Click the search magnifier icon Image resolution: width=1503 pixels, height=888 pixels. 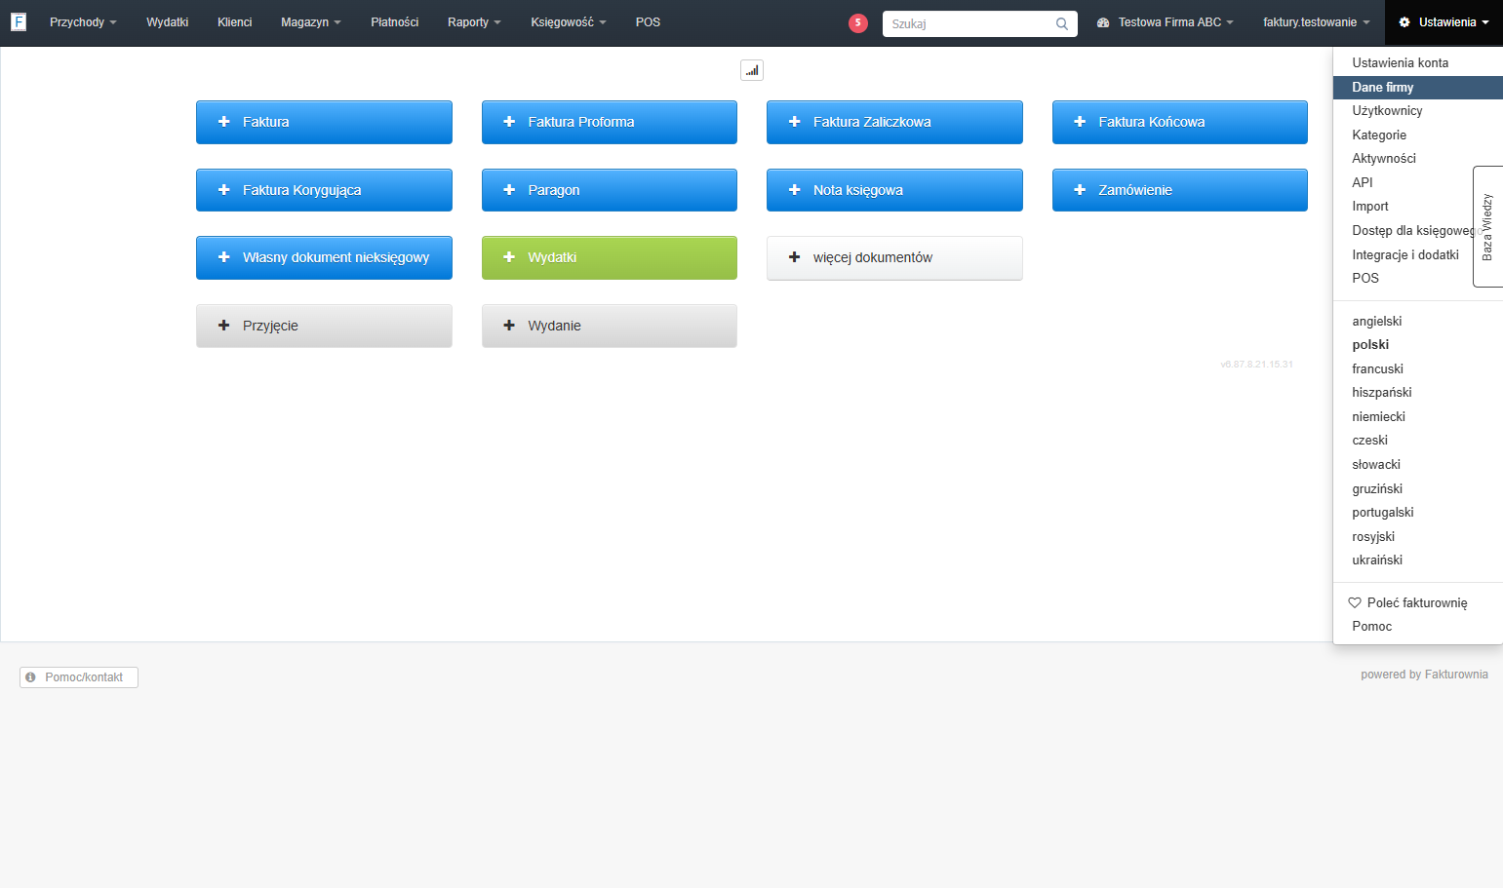coord(1062,23)
